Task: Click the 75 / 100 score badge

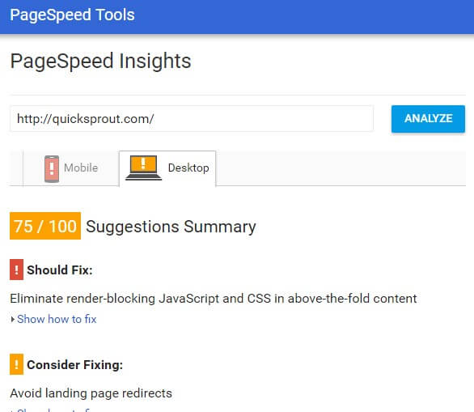Action: [x=45, y=226]
